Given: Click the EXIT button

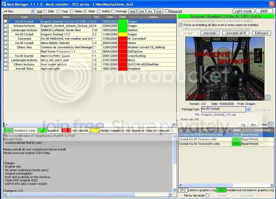Looking at the screenshot, I should point(264,11).
